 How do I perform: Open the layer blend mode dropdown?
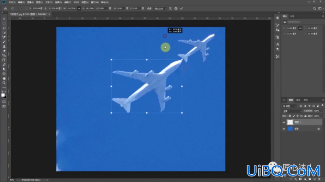pos(292,111)
